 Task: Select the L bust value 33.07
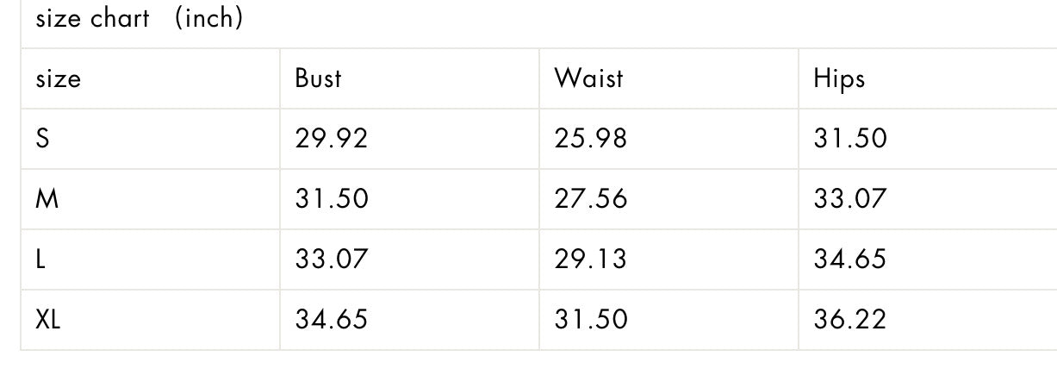tap(332, 259)
